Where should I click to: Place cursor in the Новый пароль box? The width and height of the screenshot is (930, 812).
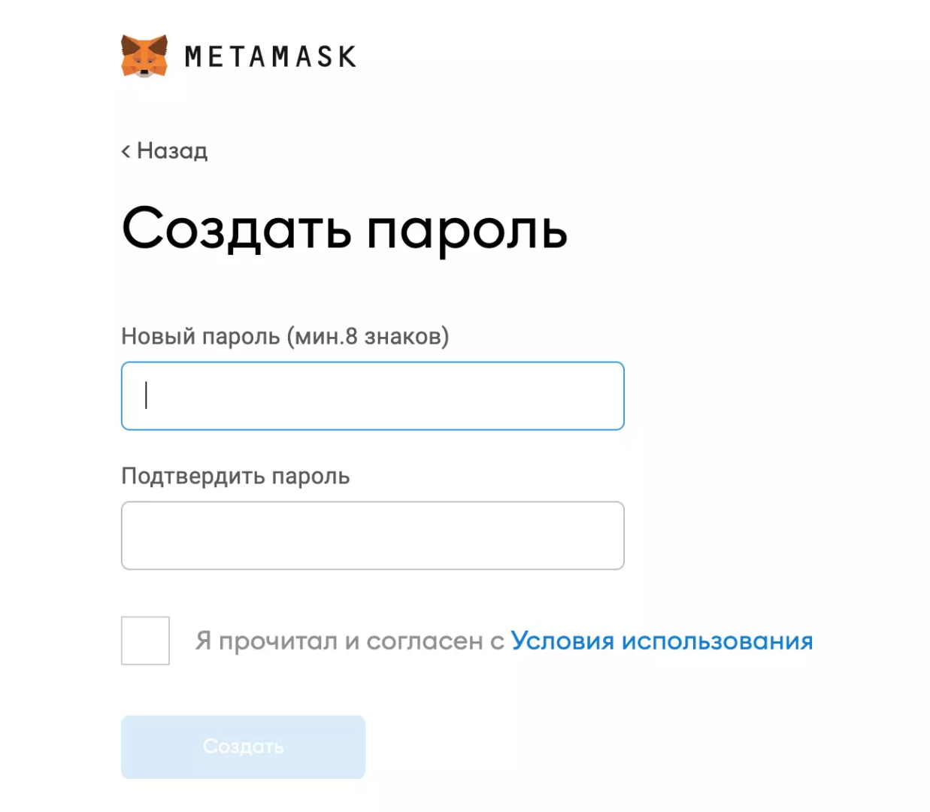click(372, 396)
